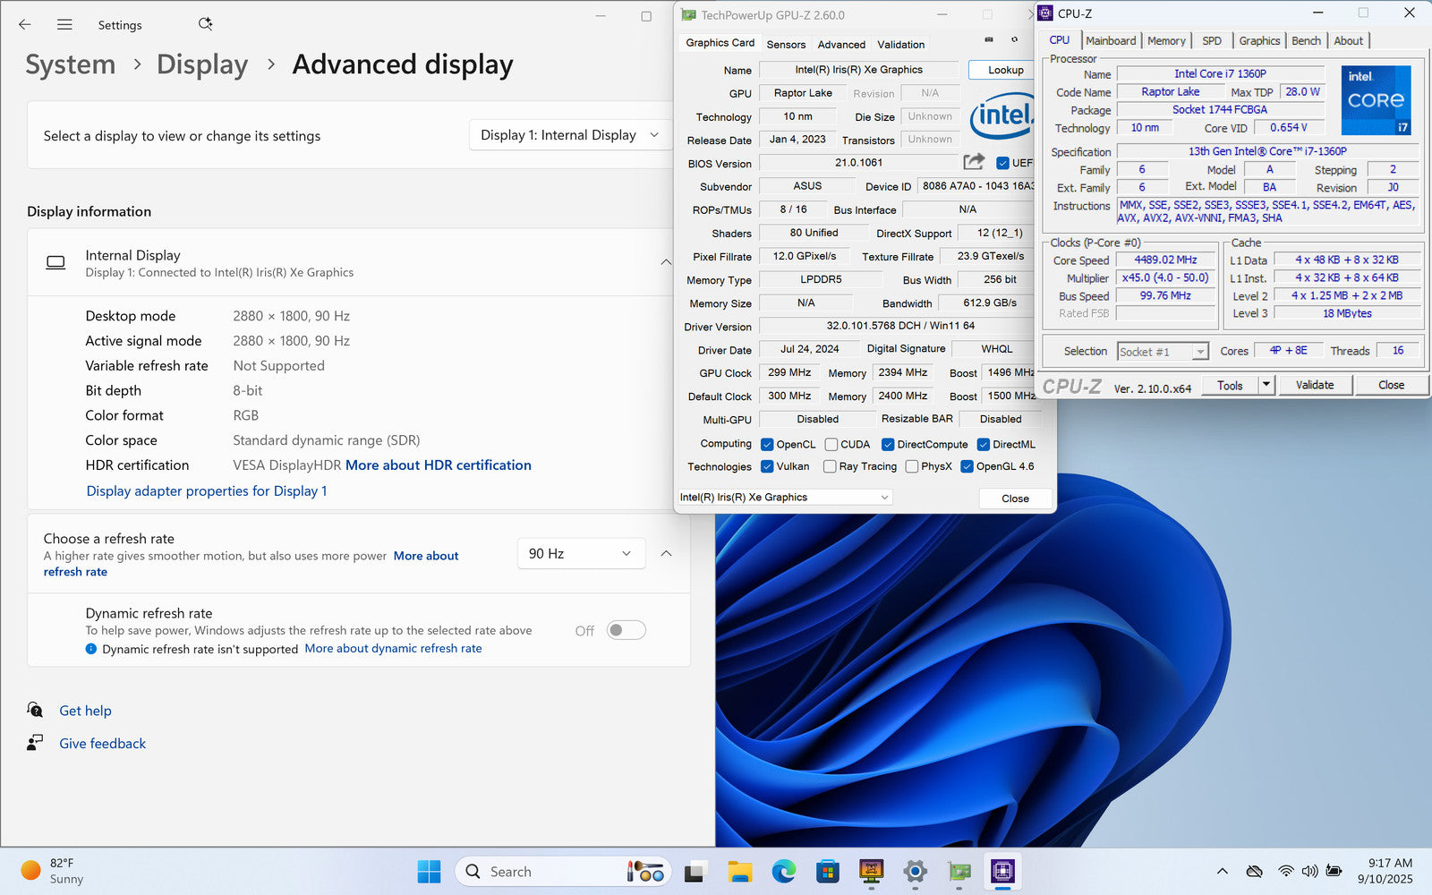Screen dimensions: 1432x895
Task: Open Display adapter properties for Display 1
Action: tap(207, 491)
